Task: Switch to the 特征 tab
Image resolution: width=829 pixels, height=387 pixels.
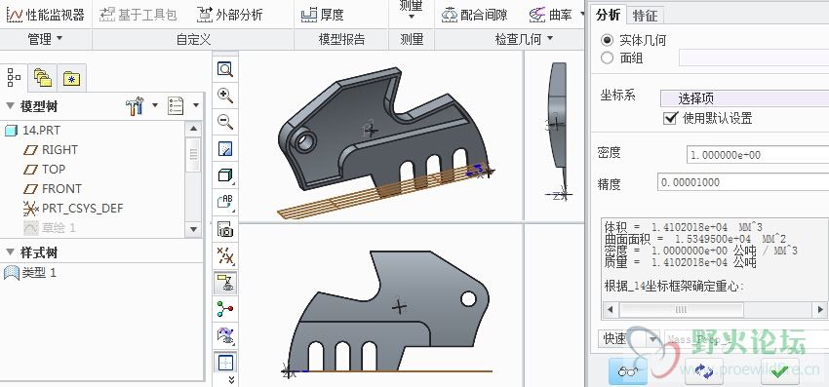Action: click(x=645, y=16)
